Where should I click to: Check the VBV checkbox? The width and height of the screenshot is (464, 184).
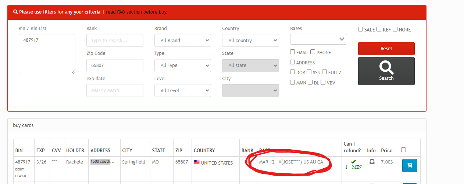[323, 82]
